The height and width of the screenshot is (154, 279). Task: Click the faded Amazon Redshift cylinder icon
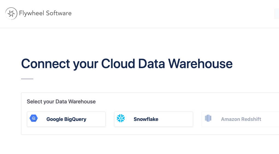[208, 118]
